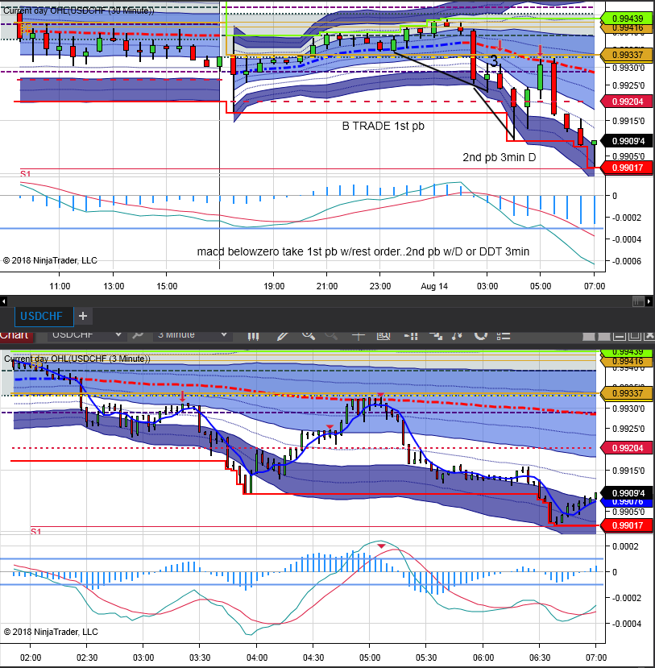655x668 pixels.
Task: Open the data series icon
Action: (436, 336)
